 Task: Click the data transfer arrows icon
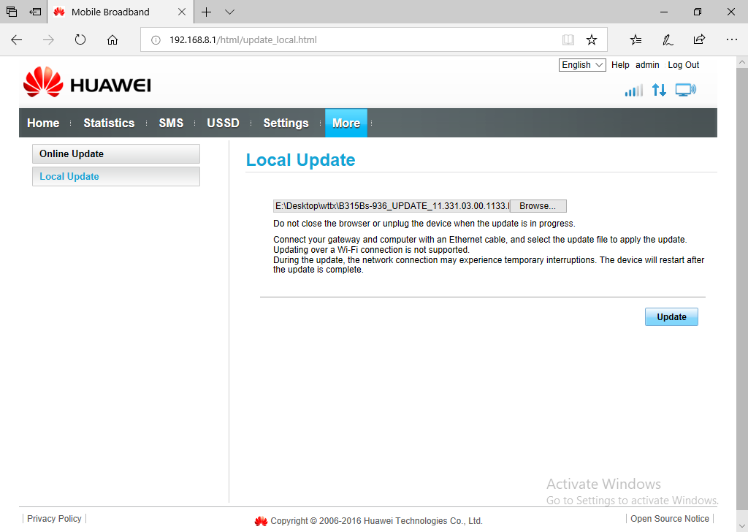pyautogui.click(x=660, y=90)
